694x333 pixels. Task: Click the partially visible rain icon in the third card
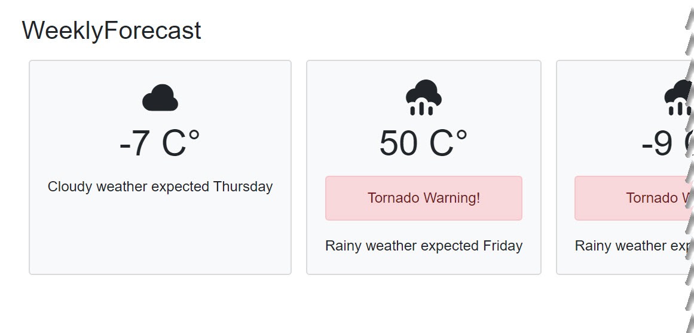click(679, 98)
